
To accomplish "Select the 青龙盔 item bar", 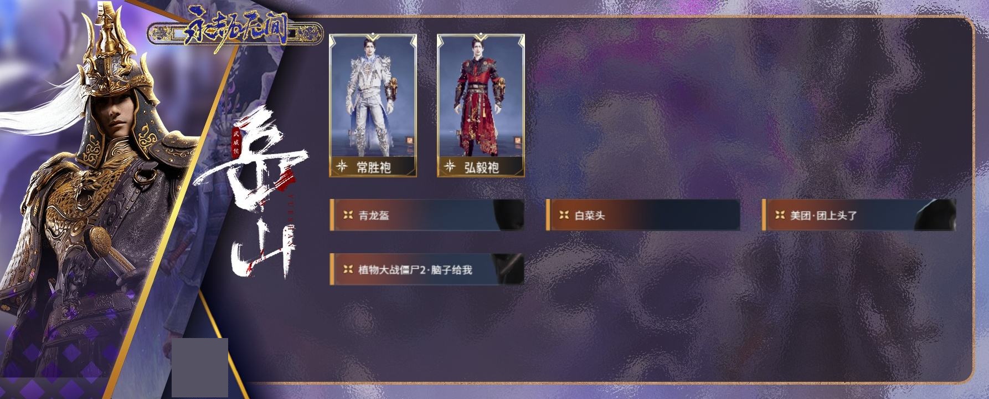I will [x=426, y=215].
